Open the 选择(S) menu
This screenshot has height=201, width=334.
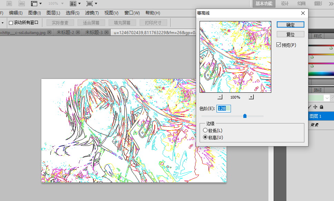(72, 13)
